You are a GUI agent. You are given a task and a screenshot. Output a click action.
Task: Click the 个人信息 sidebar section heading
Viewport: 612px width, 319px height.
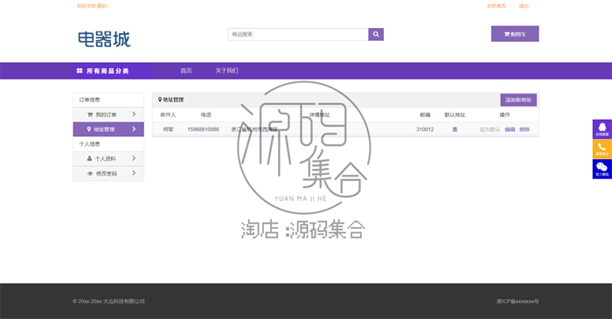click(x=90, y=144)
